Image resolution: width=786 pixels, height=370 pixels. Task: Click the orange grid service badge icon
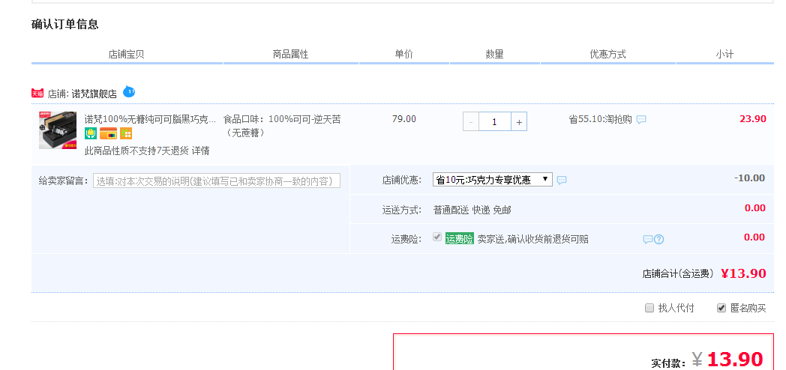[x=126, y=133]
